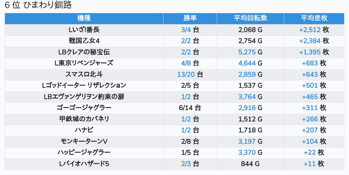The image size is (349, 175).
Task: Click the 2/2 win rate link for 戦国乙女4
Action: coord(186,41)
